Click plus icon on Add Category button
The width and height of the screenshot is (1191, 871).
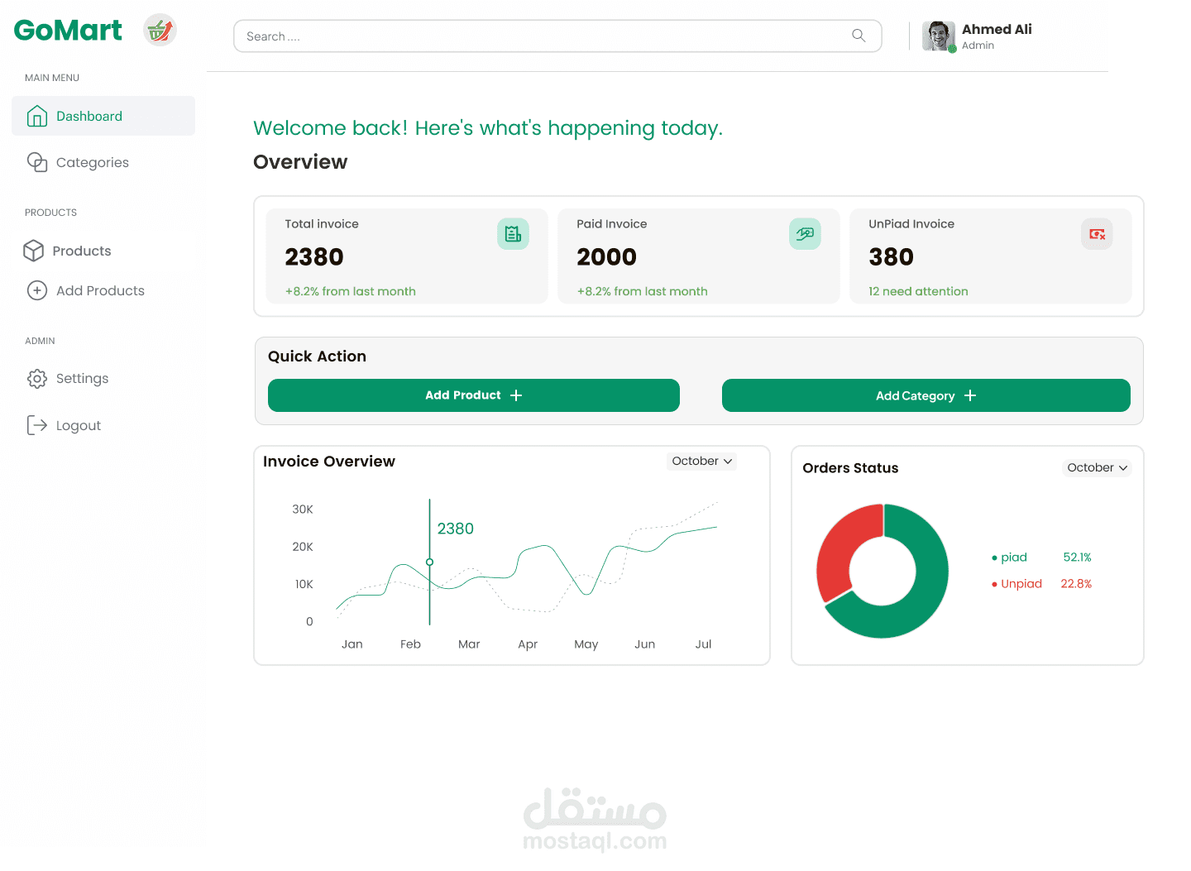pyautogui.click(x=970, y=395)
